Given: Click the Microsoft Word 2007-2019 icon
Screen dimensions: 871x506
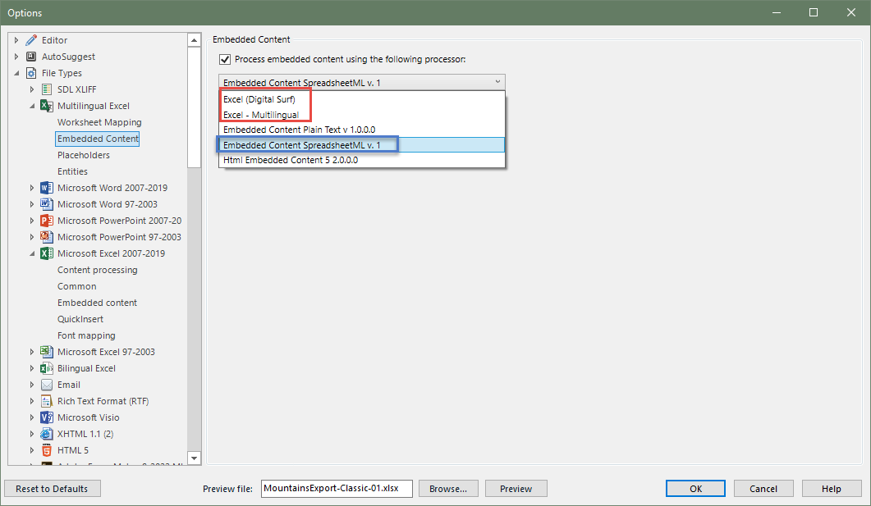Looking at the screenshot, I should point(47,188).
